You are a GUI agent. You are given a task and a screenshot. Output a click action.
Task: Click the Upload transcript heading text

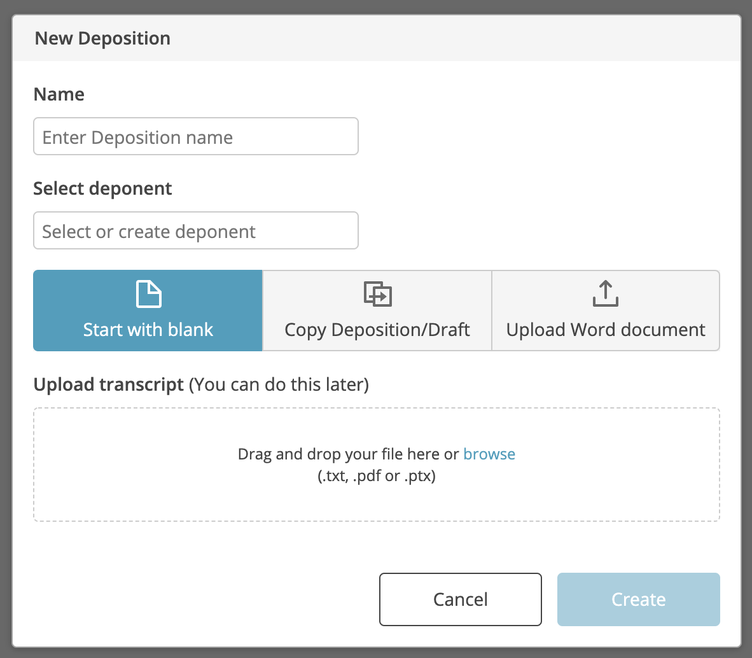click(x=108, y=384)
